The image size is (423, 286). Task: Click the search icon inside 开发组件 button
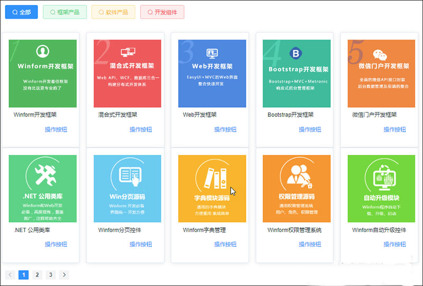tap(150, 12)
